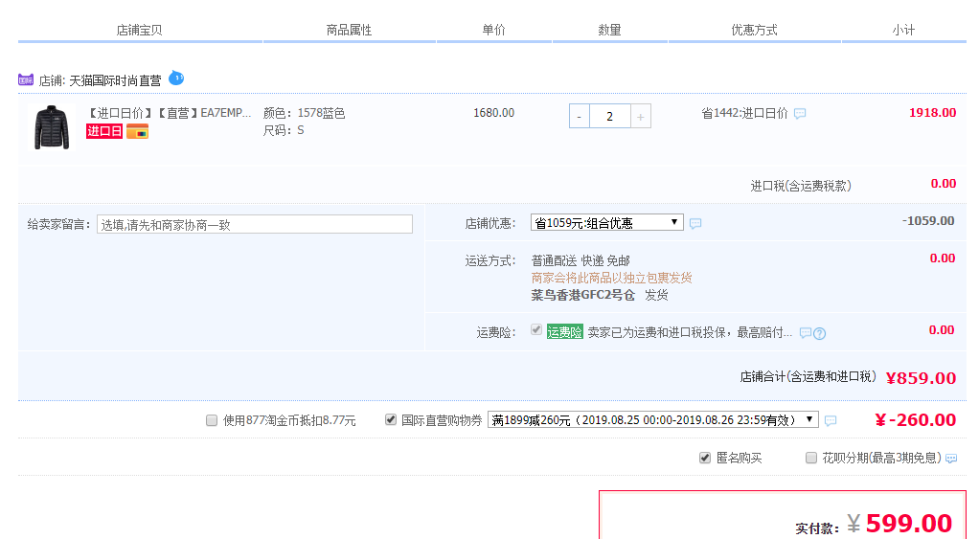Click the 店铺宝贝 column header
The image size is (979, 539).
click(139, 30)
